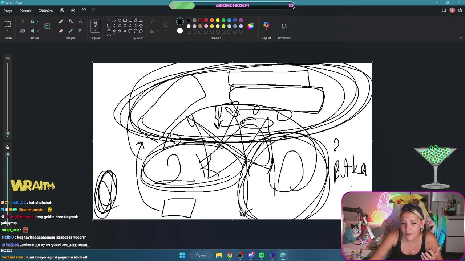Click the Resize and skew icon
465x261 pixels.
[47, 26]
